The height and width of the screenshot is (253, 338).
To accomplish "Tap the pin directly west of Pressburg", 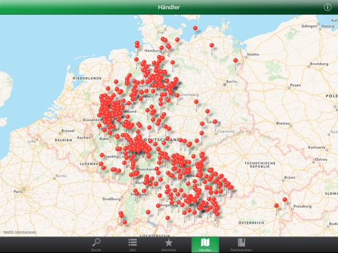I will (x=276, y=206).
